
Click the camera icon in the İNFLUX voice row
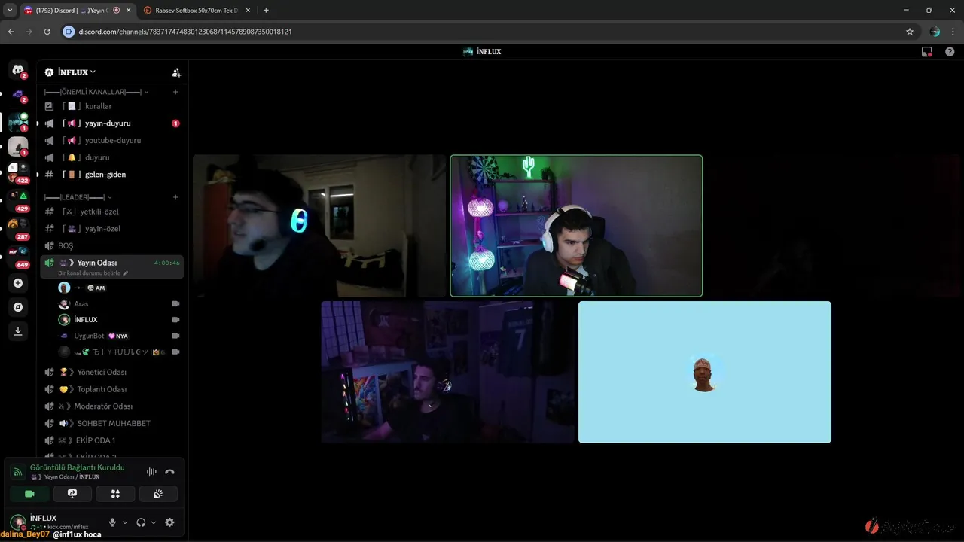coord(175,320)
